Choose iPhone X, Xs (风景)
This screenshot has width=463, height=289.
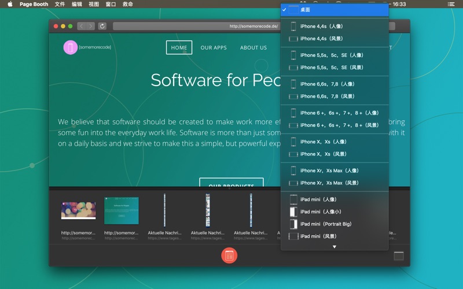point(335,154)
